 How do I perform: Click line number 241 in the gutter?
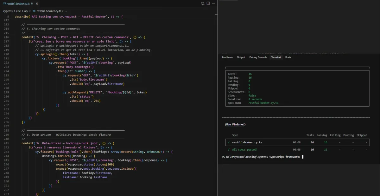(x=6, y=143)
